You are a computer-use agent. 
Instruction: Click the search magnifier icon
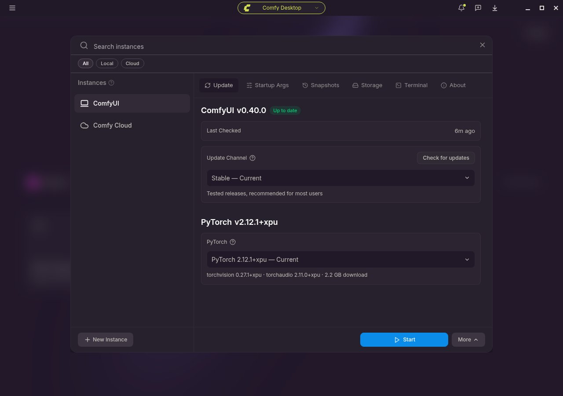click(x=84, y=46)
